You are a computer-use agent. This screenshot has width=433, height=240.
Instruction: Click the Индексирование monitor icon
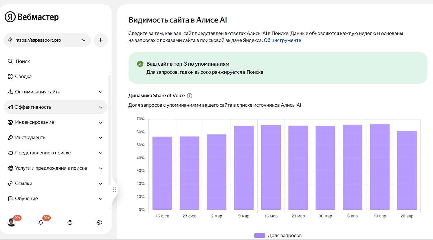pyautogui.click(x=10, y=122)
